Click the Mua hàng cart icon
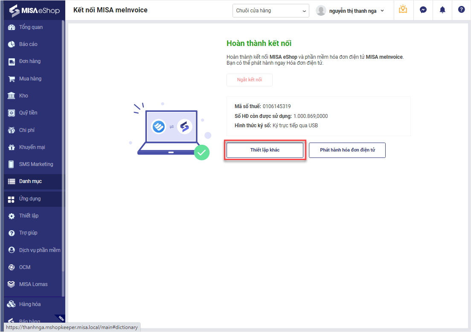This screenshot has width=471, height=332. pos(12,79)
